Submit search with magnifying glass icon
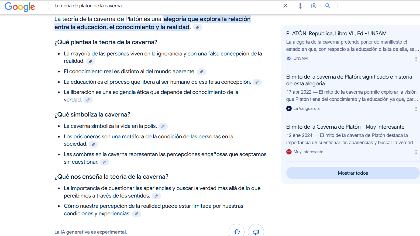This screenshot has width=420, height=236. pos(328,6)
